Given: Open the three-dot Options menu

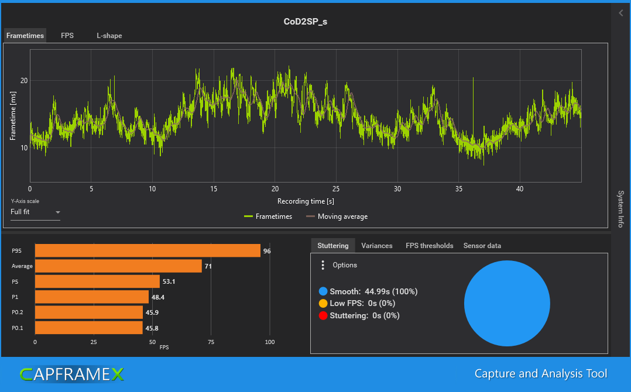Looking at the screenshot, I should pyautogui.click(x=323, y=265).
